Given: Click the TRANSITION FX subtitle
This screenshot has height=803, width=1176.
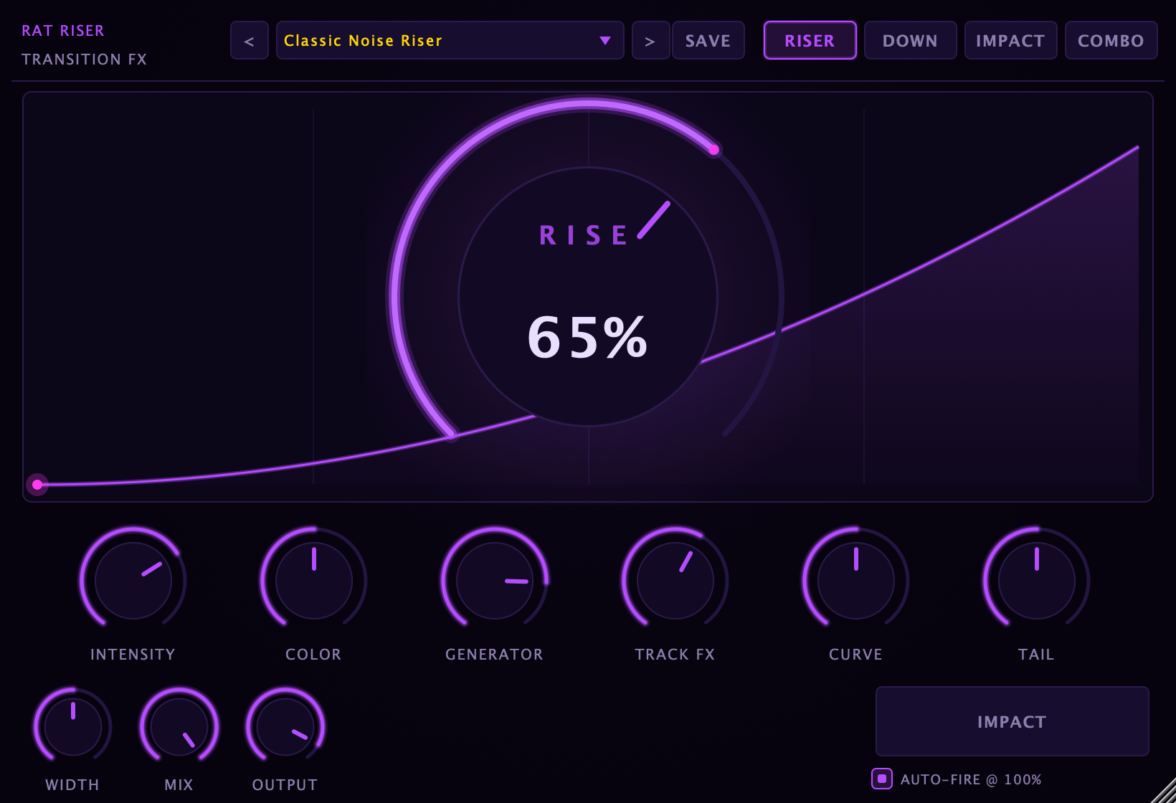Looking at the screenshot, I should tap(84, 60).
